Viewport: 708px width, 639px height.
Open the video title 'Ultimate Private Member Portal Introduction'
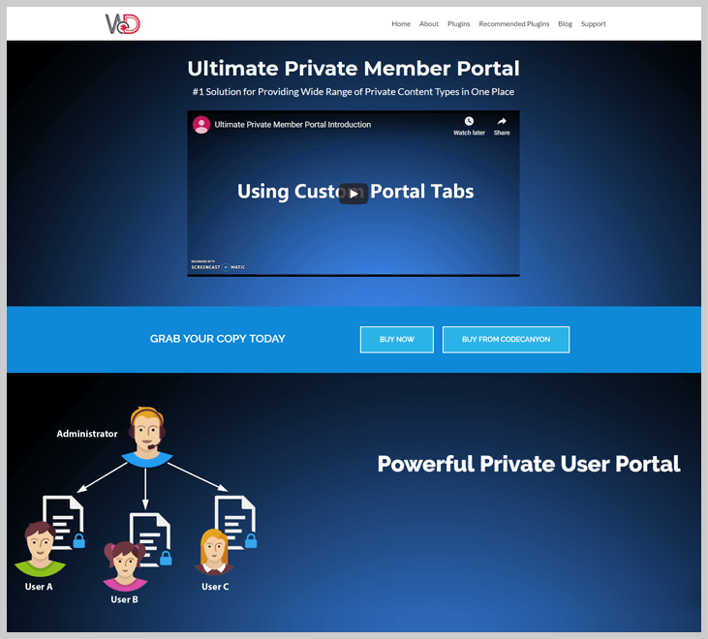(x=292, y=125)
